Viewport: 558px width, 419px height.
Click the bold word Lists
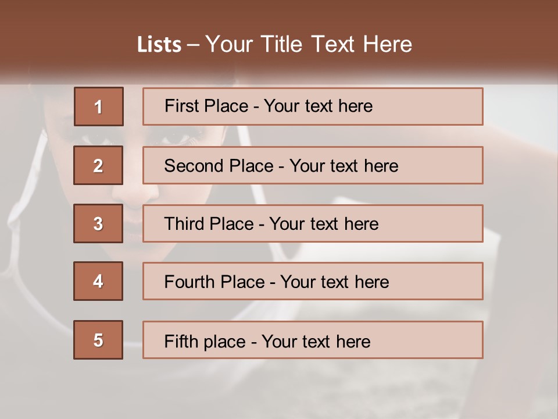click(159, 45)
